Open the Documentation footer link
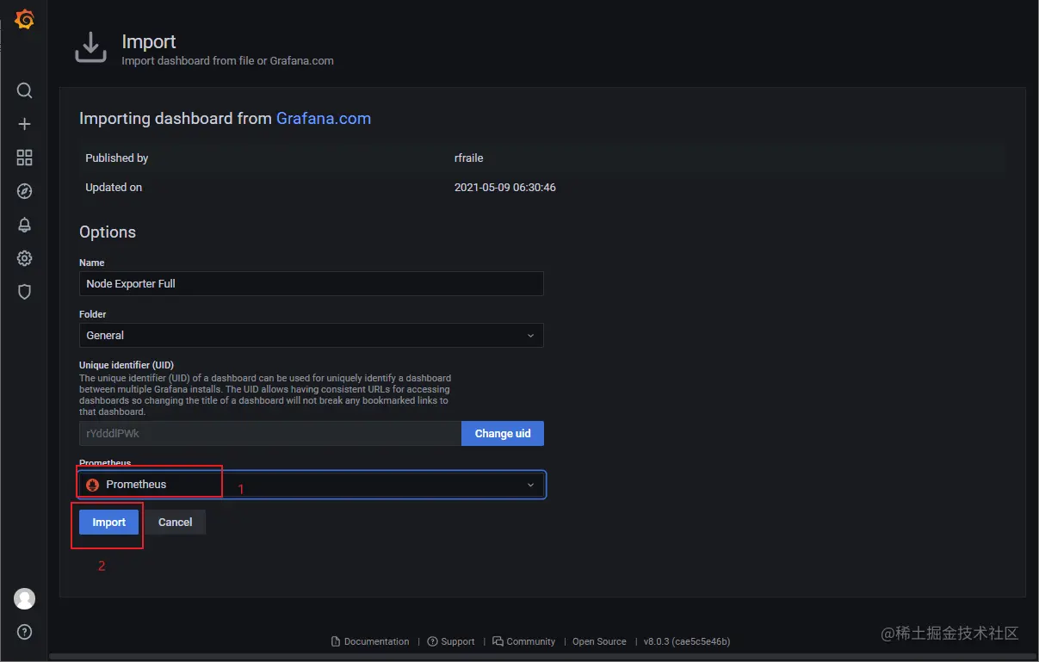The width and height of the screenshot is (1039, 662). coord(370,641)
